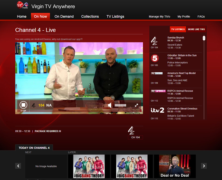Open the Collections menu item

pos(90,17)
